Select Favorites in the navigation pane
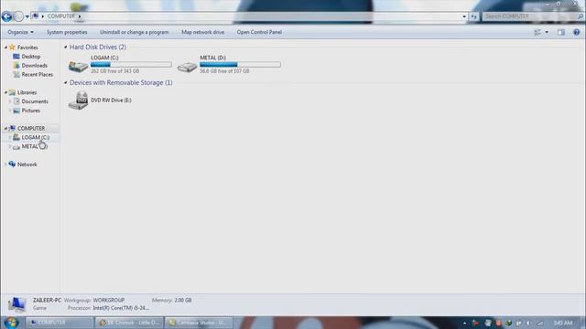The width and height of the screenshot is (586, 329). point(27,48)
